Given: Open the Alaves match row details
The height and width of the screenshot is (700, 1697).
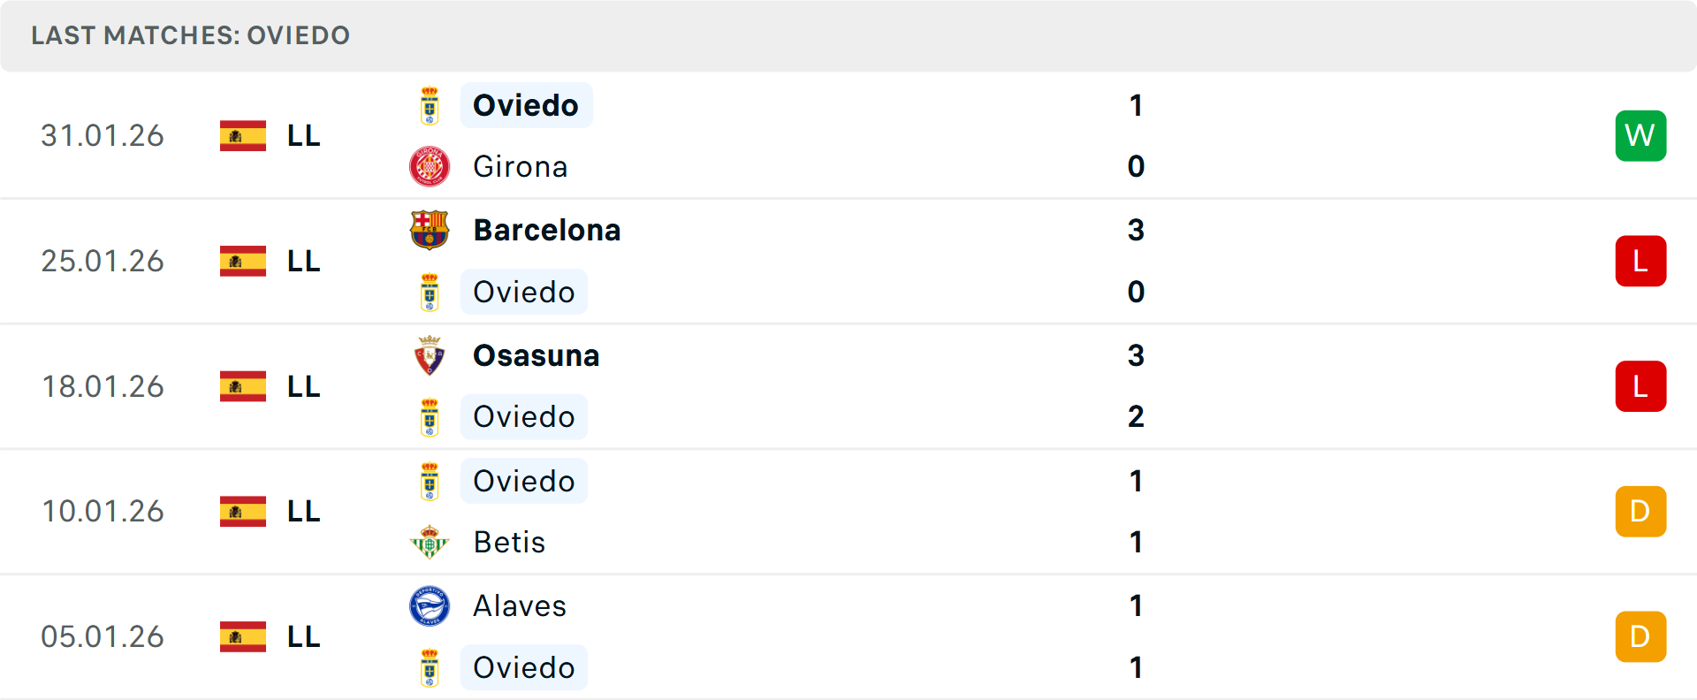Looking at the screenshot, I should click(848, 636).
